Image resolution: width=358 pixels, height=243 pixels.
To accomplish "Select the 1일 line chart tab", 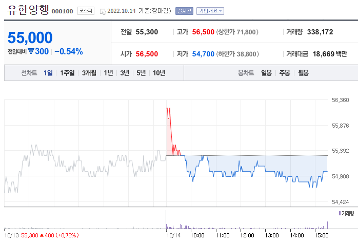I will click(48, 73).
